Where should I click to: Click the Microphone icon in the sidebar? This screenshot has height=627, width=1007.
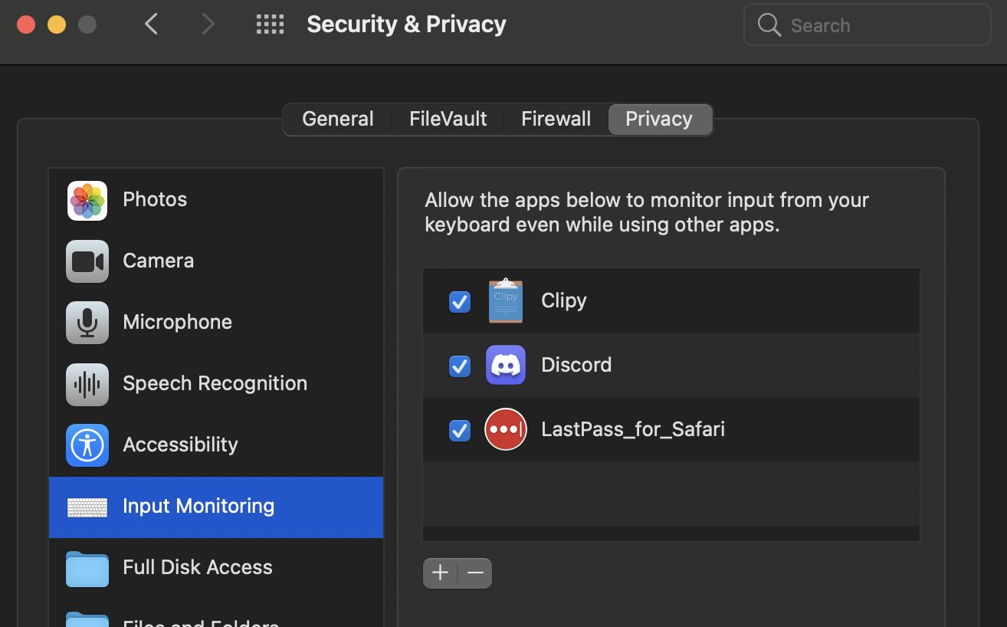tap(87, 323)
